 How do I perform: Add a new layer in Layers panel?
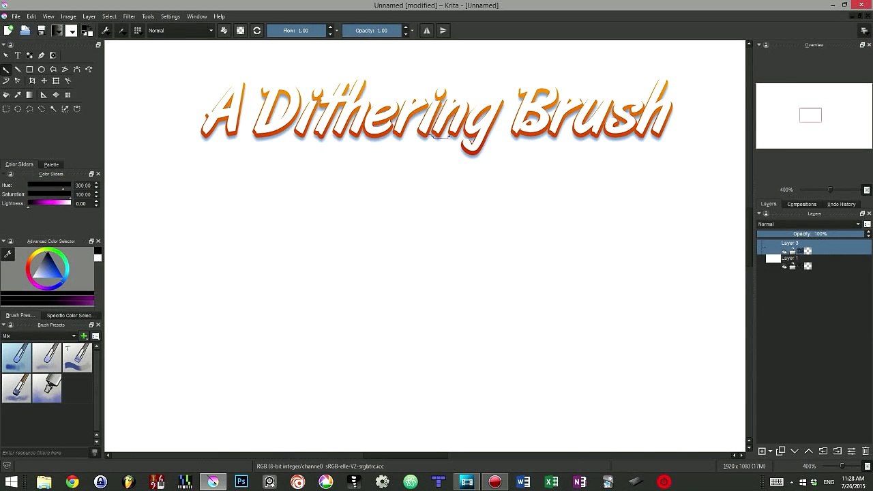point(762,451)
